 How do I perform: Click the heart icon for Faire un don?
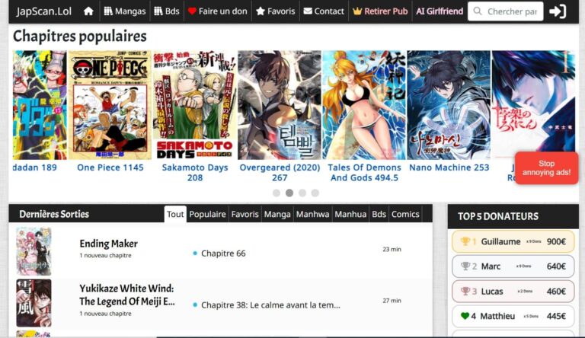192,11
